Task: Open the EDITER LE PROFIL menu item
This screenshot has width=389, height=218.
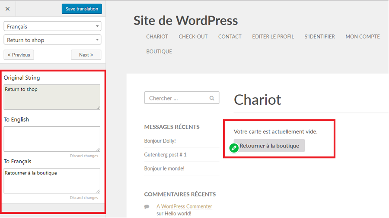Action: point(273,37)
